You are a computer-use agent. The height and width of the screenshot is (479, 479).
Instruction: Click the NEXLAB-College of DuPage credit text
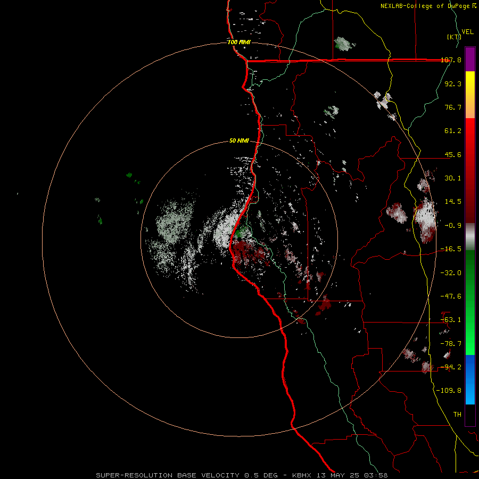(x=426, y=6)
